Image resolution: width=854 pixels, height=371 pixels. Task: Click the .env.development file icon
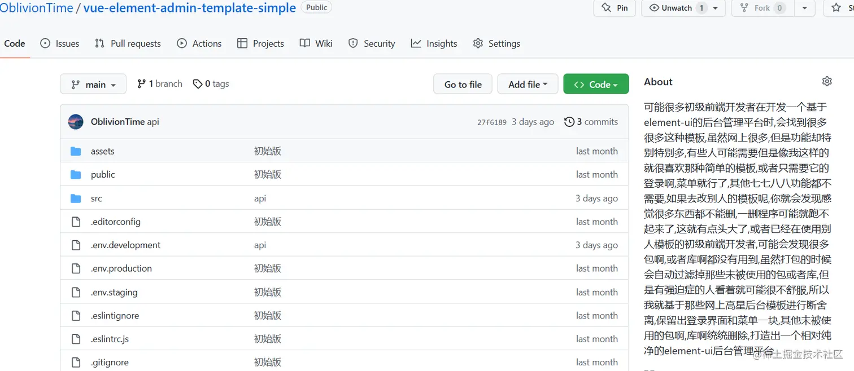pos(76,245)
